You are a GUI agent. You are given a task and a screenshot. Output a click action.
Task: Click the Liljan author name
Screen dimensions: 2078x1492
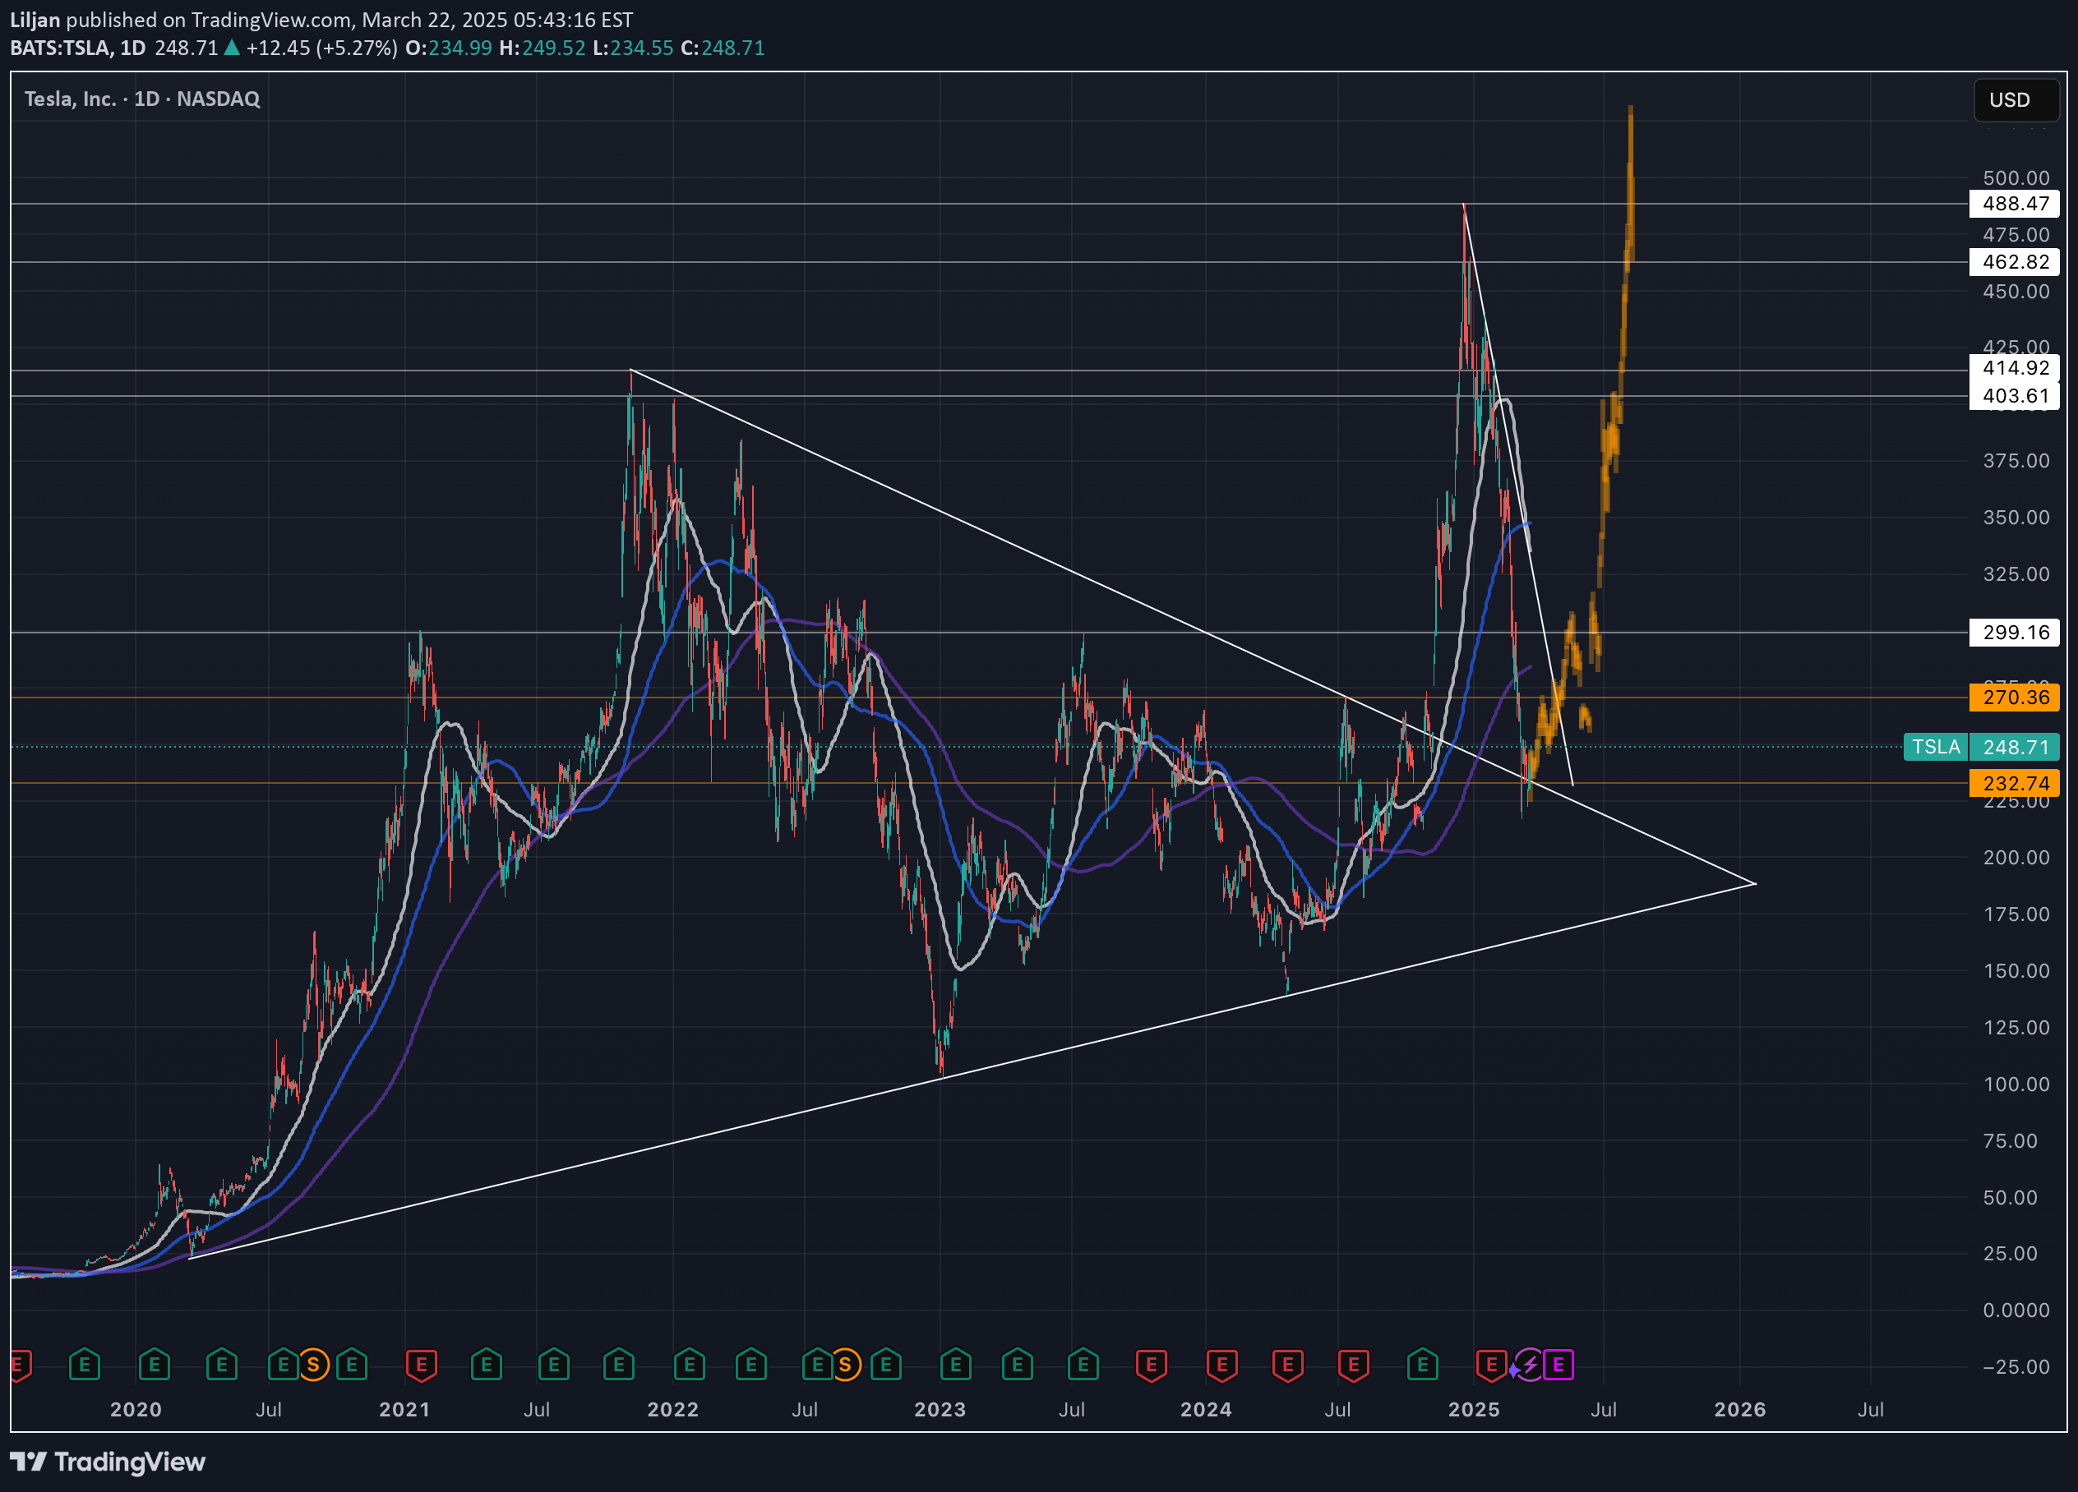(x=35, y=19)
